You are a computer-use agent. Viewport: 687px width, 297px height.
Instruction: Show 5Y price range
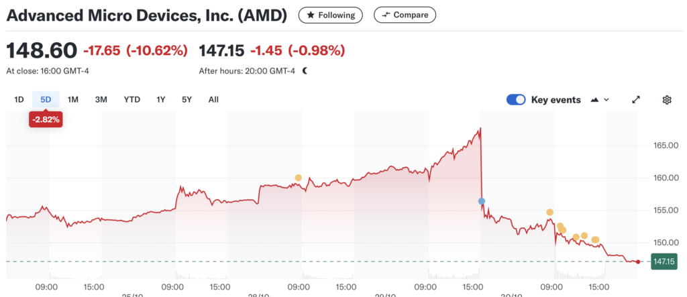[187, 100]
